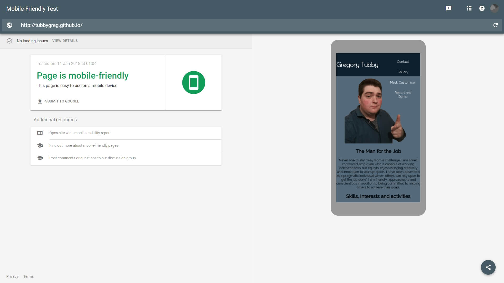Click the green mobile phone icon
Image resolution: width=504 pixels, height=283 pixels.
194,83
